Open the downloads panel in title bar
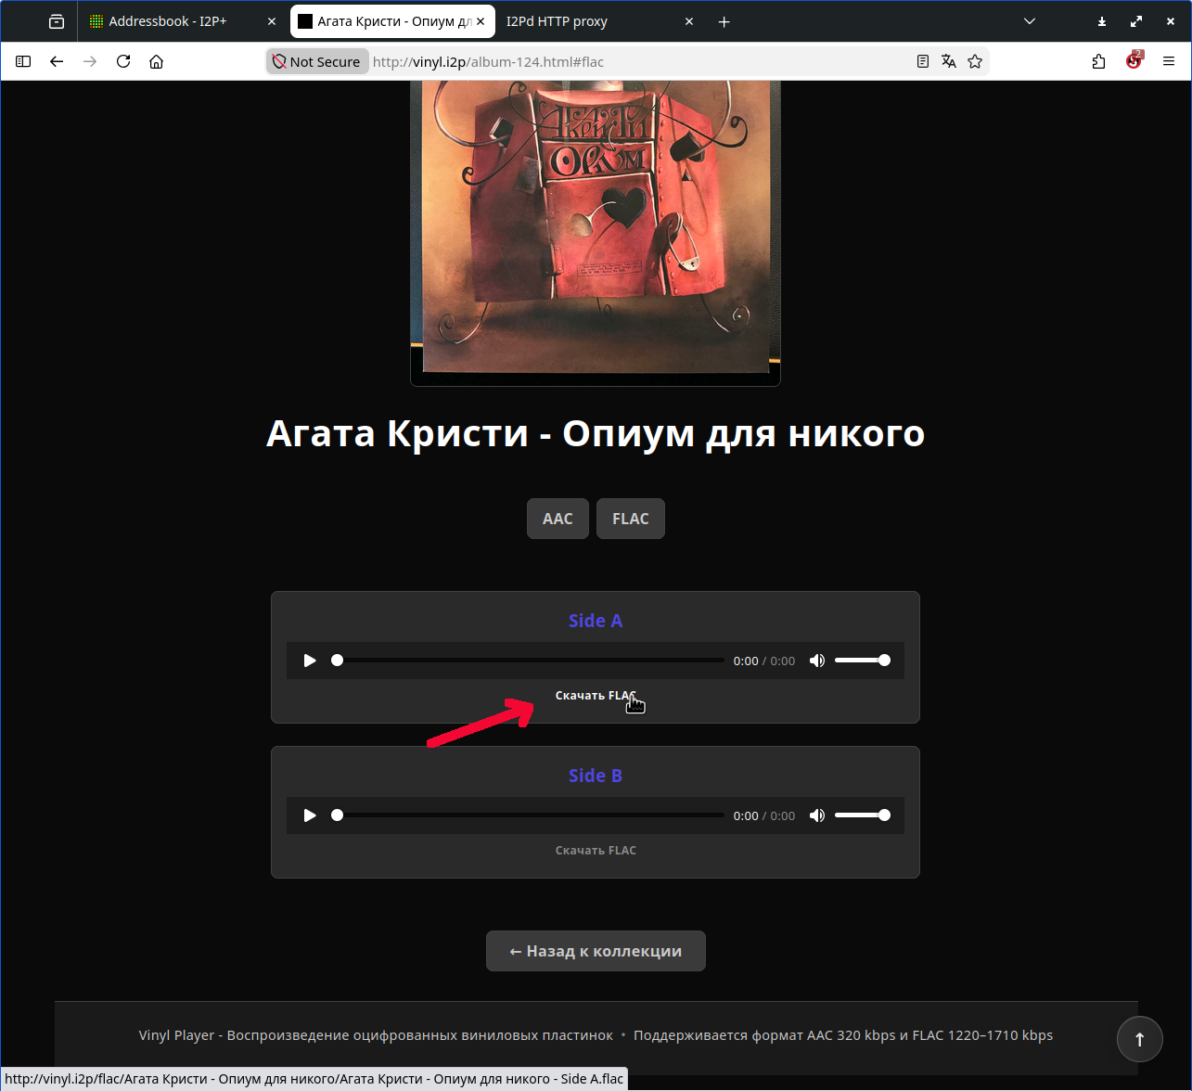 click(1102, 21)
